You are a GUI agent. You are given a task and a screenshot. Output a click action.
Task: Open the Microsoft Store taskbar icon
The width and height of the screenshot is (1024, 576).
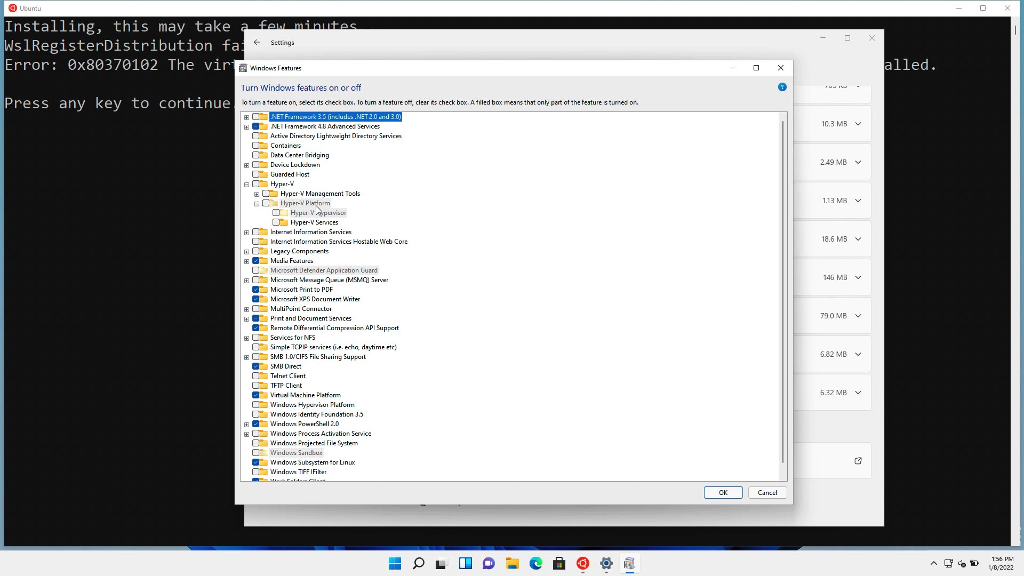559,564
